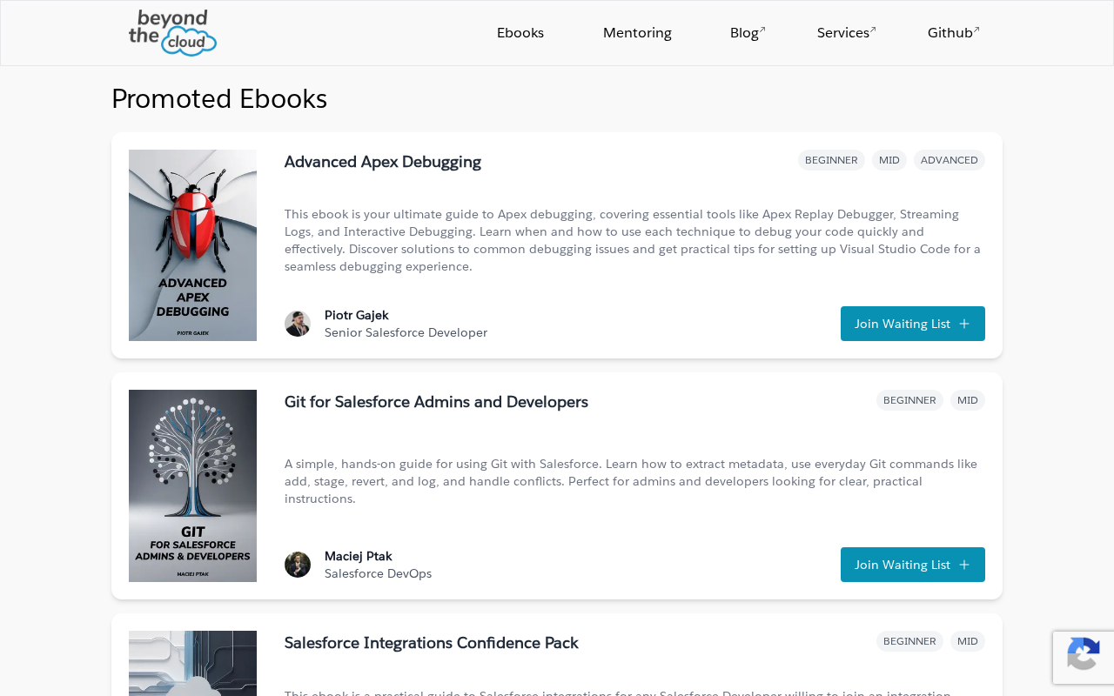Viewport: 1114px width, 696px height.
Task: Click the Advanced Apex Debugging book cover
Action: 192,245
